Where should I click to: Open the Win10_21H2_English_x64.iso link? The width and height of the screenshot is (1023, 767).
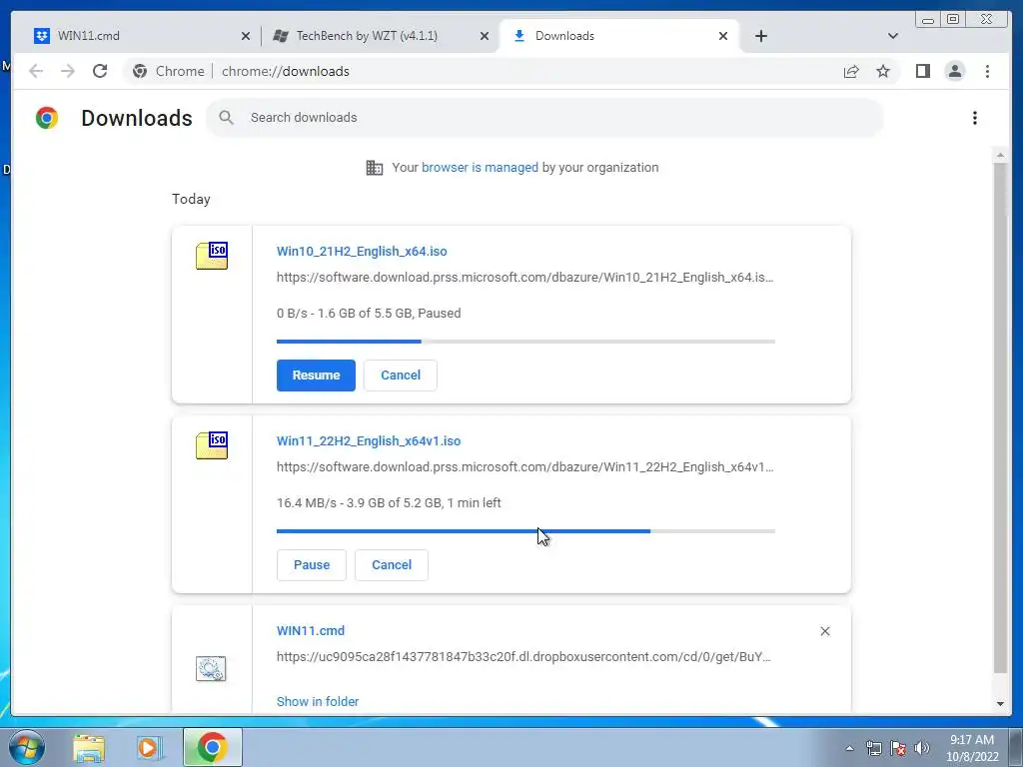click(x=362, y=251)
